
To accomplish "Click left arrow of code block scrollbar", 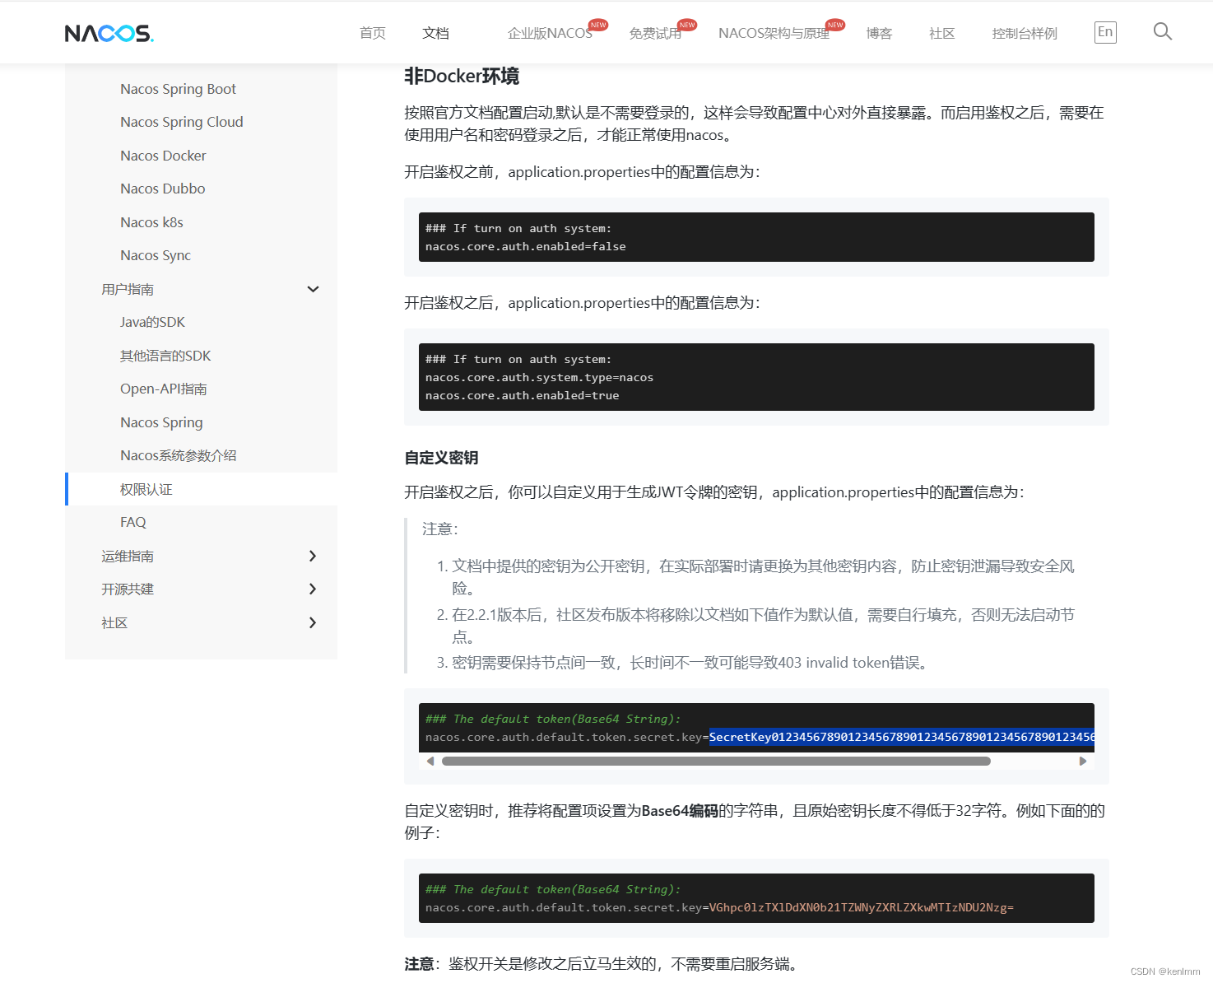I will [x=430, y=761].
